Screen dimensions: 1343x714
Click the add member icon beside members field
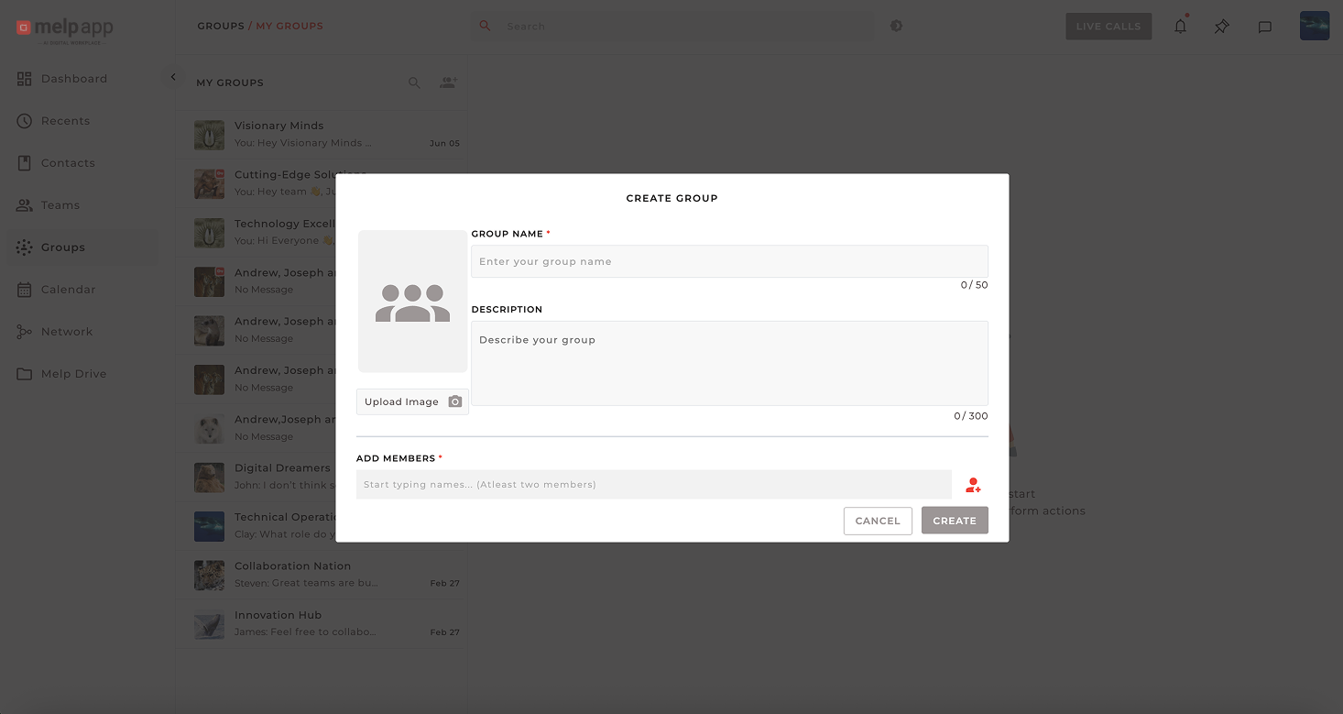pos(973,485)
